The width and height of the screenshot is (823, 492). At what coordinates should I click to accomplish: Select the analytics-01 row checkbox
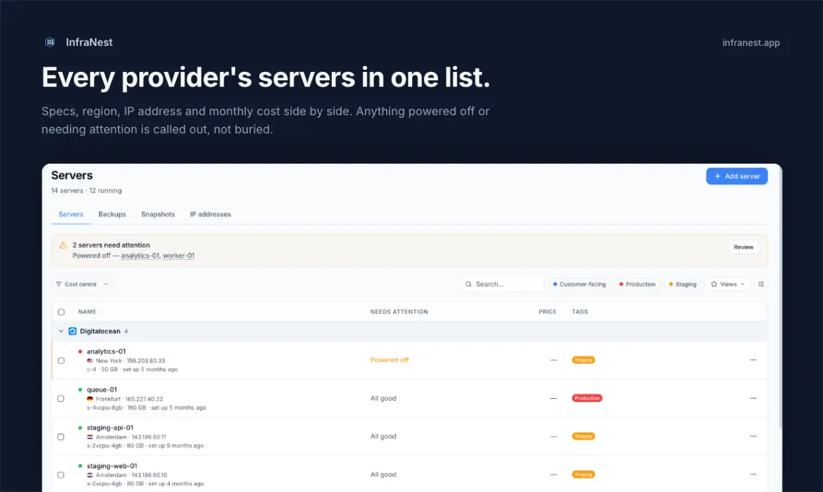[x=61, y=360]
